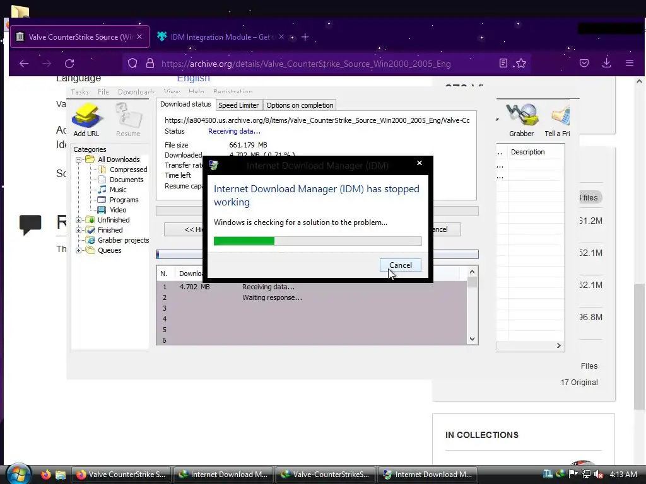Screen dimensions: 646x484
Task: Open a new Firefox tab
Action: (x=305, y=37)
